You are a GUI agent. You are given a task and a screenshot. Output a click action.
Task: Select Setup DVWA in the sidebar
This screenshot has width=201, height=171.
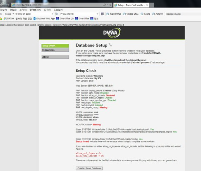tap(55, 46)
